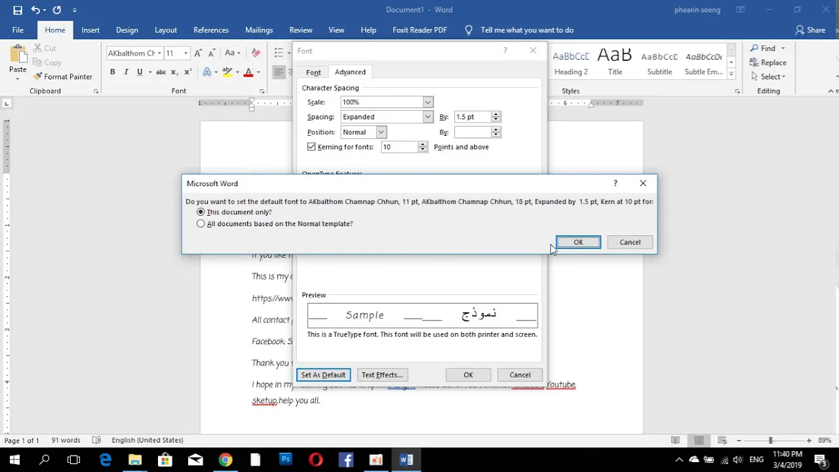Click the Spacing By 1.5 pt field
839x472 pixels.
pyautogui.click(x=472, y=117)
